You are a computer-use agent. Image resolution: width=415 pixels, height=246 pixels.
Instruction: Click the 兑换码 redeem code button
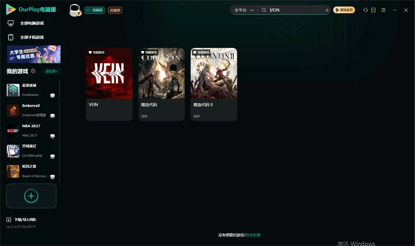pos(95,10)
